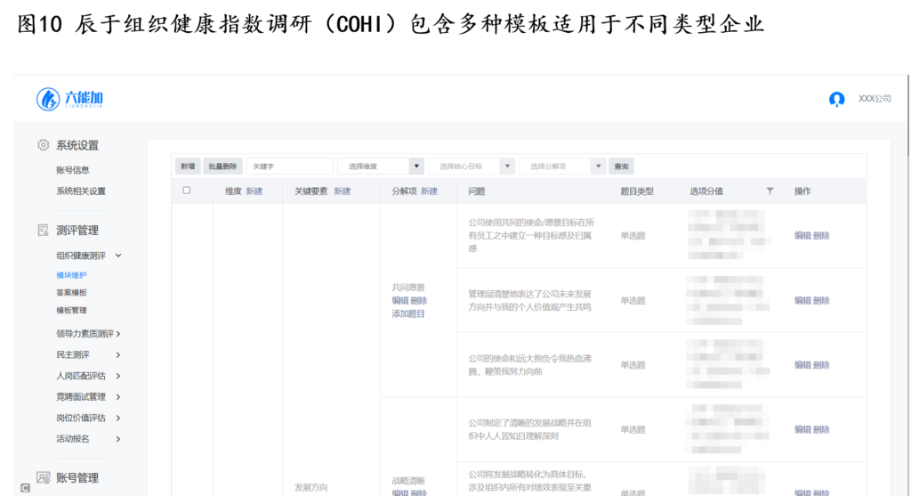
Task: Click the 发展方向 cell
Action: click(x=310, y=487)
